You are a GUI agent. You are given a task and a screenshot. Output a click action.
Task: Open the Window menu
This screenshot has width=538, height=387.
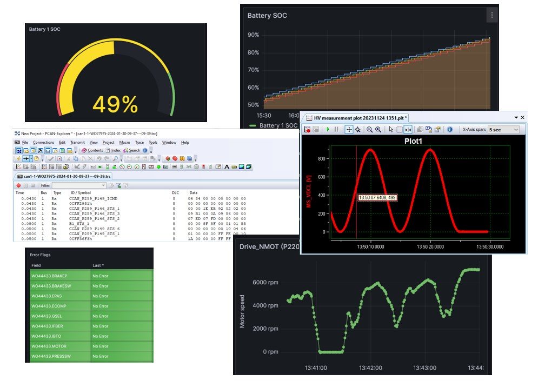[169, 142]
